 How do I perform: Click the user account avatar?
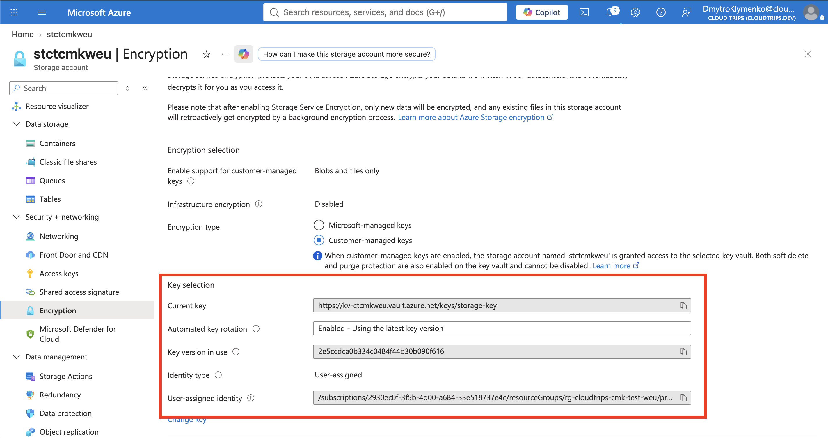[811, 12]
